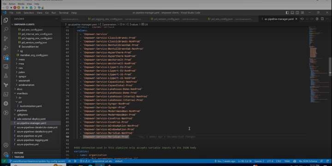Open the Run and Debug view
The image size is (332, 166).
tap(6, 48)
